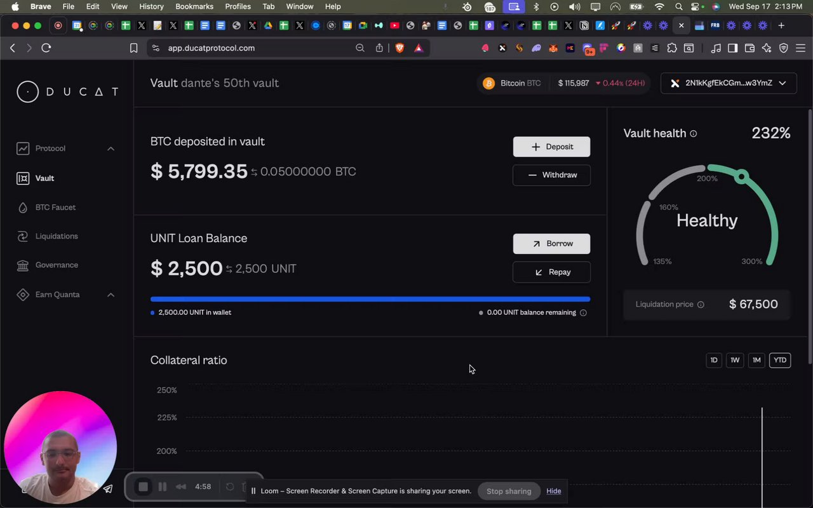Reload the current page
The width and height of the screenshot is (813, 508).
[x=46, y=48]
